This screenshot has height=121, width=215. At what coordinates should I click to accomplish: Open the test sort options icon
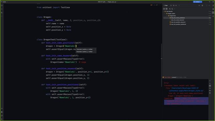170,9
